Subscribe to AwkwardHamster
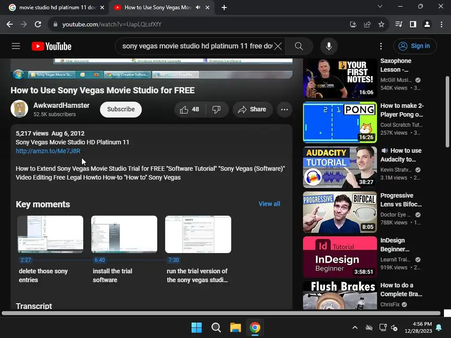This screenshot has height=338, width=451. pos(121,110)
